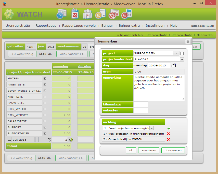Click the calendar icon showing 23
218x174 pixels.
point(75,14)
